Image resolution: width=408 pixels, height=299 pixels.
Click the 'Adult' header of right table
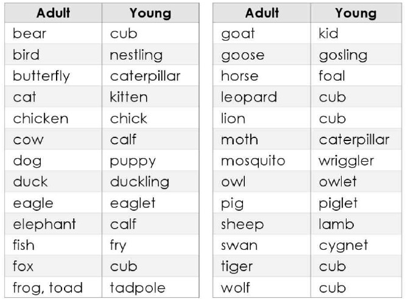point(262,13)
